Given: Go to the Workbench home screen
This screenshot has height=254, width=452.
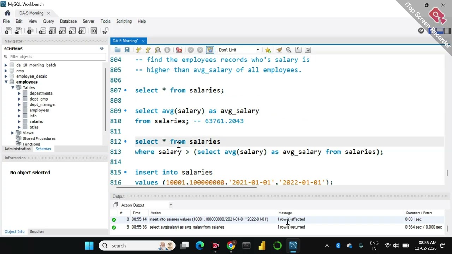Looking at the screenshot, I should coord(7,13).
